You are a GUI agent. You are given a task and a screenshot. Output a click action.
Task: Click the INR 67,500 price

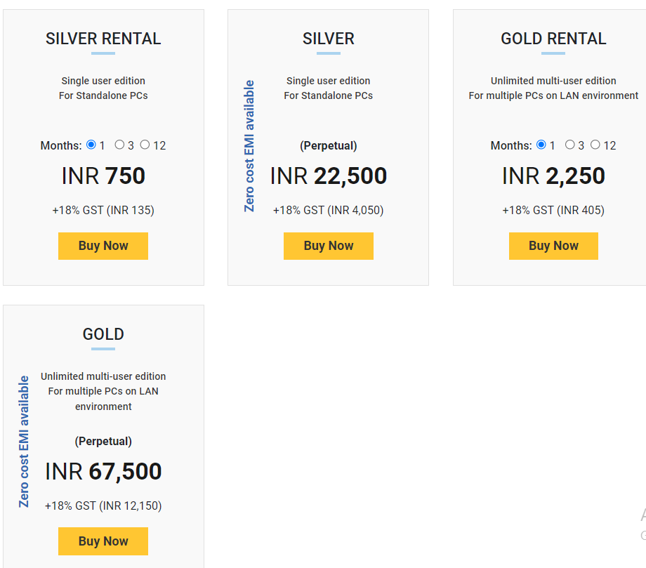pos(103,471)
